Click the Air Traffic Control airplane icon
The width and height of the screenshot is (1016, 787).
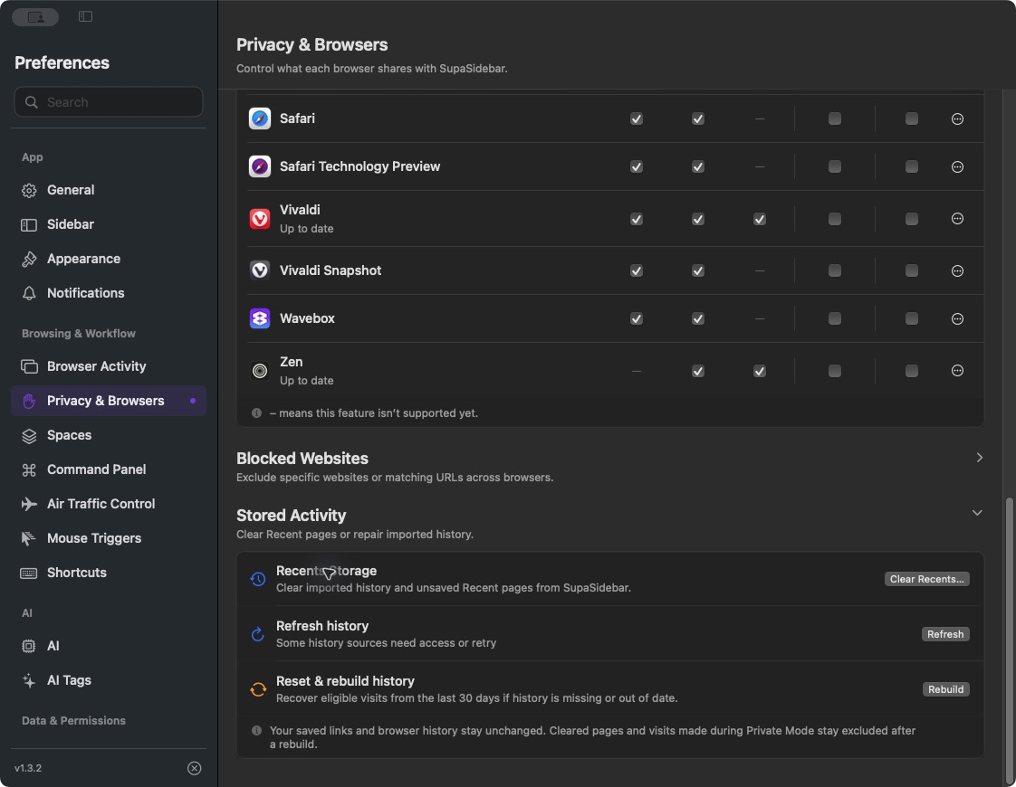[x=28, y=504]
